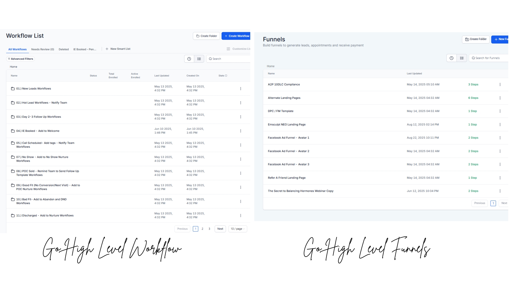Viewport: 515px width, 290px height.
Task: Switch to list view icon in Funnels
Action: pyautogui.click(x=462, y=58)
